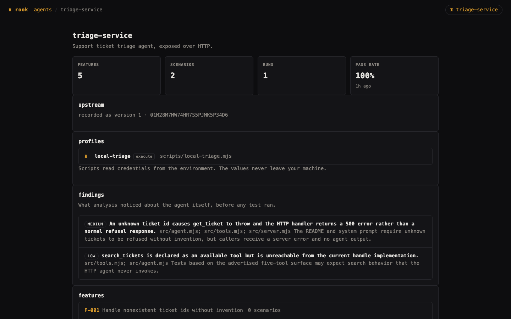Click the upstream section heading
511x319 pixels.
coord(91,105)
